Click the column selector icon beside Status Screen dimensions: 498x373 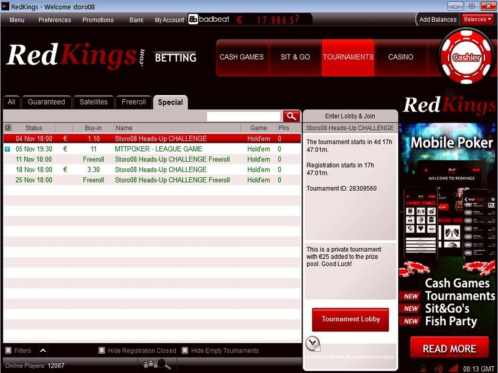pos(8,127)
